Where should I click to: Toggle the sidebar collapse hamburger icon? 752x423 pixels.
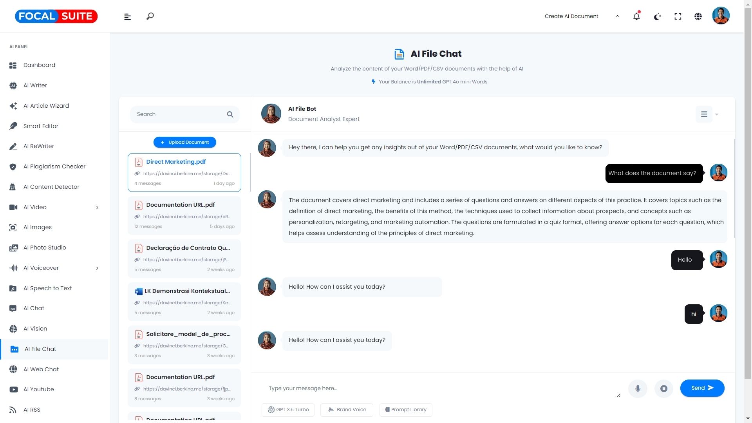click(127, 16)
